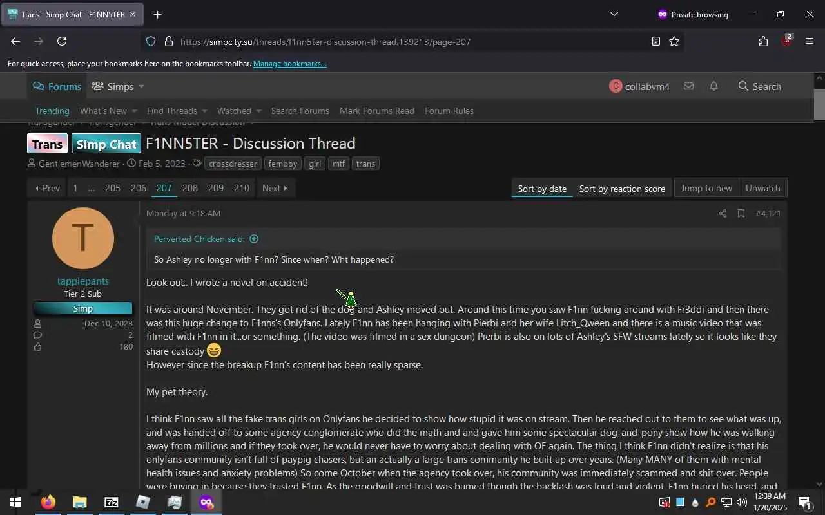Reload the current page
825x515 pixels.
[62, 41]
